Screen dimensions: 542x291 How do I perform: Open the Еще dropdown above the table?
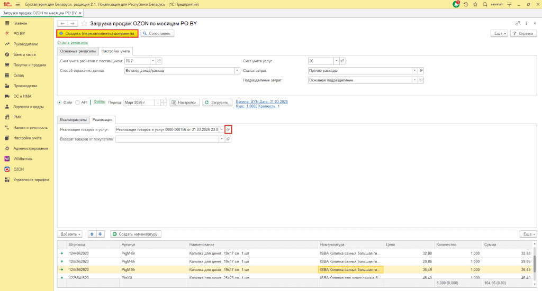tap(528, 234)
